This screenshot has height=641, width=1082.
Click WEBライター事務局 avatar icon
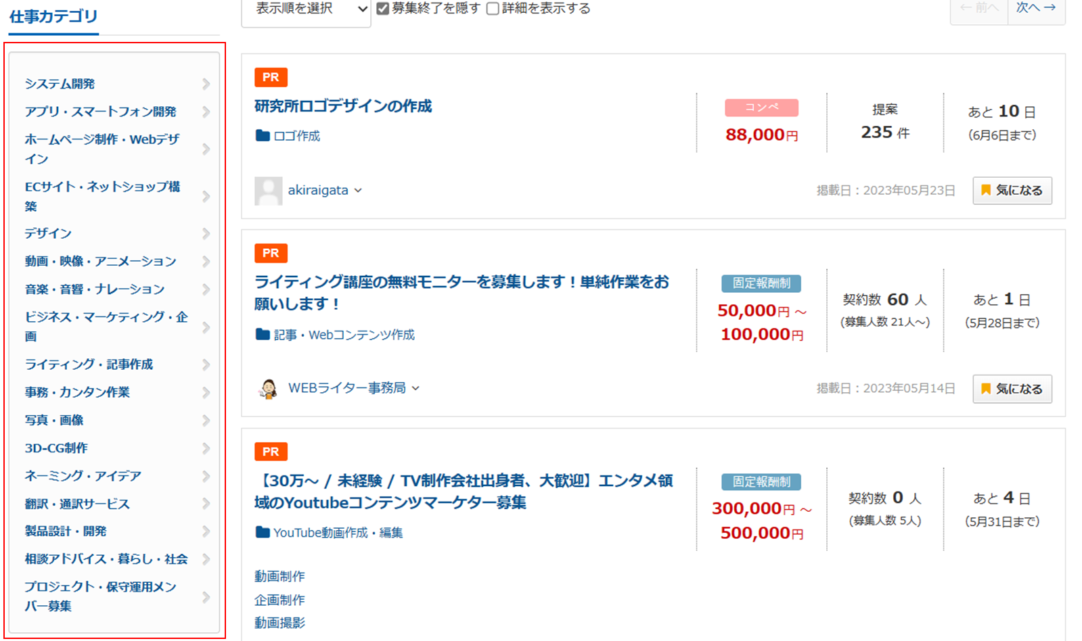(x=268, y=389)
